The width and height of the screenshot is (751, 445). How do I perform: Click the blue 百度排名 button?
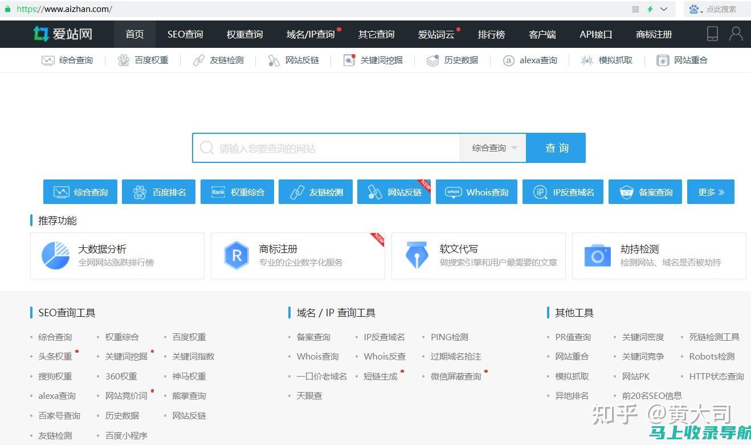159,192
